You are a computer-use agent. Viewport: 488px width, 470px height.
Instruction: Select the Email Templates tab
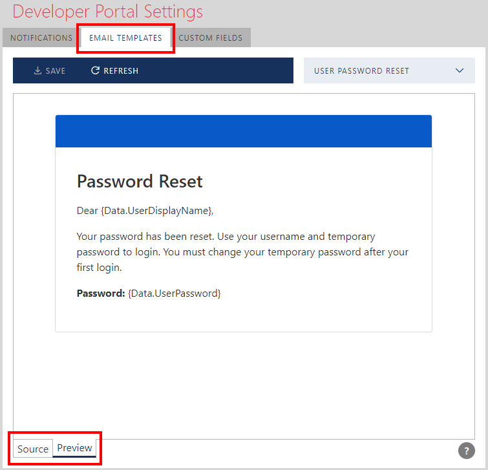(x=125, y=38)
